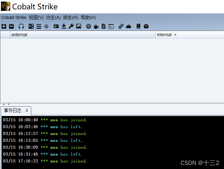The width and height of the screenshot is (224, 169).
Task: Click the log entry at 16:31:46
Action: pyautogui.click(x=42, y=154)
